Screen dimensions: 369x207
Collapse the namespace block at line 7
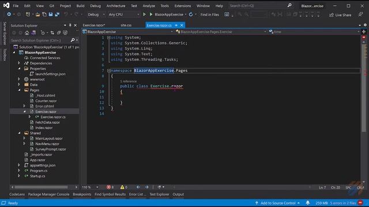(x=109, y=70)
